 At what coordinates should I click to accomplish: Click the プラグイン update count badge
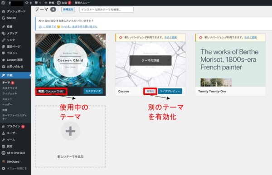coord(23,126)
